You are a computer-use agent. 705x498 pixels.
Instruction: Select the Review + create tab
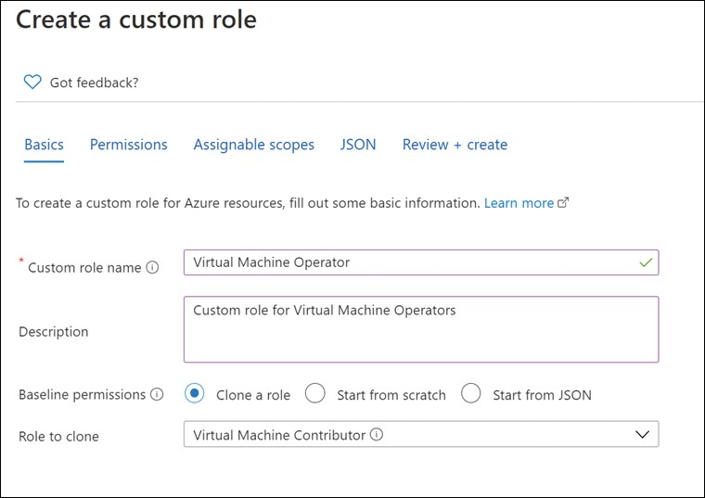coord(455,145)
